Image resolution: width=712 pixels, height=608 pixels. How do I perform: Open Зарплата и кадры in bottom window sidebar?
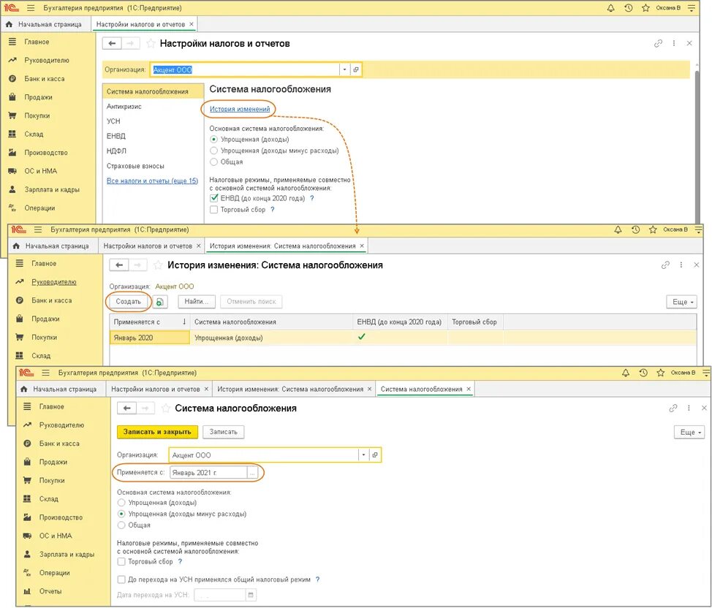(x=67, y=554)
